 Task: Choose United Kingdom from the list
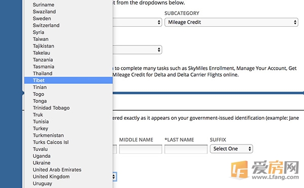pyautogui.click(x=68, y=176)
